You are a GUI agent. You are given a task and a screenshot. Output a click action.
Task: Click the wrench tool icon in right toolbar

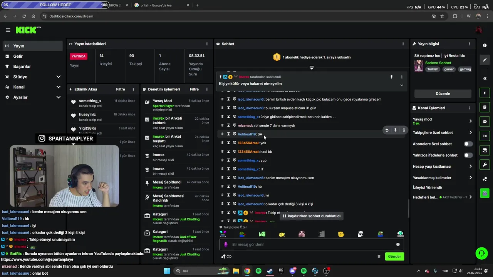point(485,165)
